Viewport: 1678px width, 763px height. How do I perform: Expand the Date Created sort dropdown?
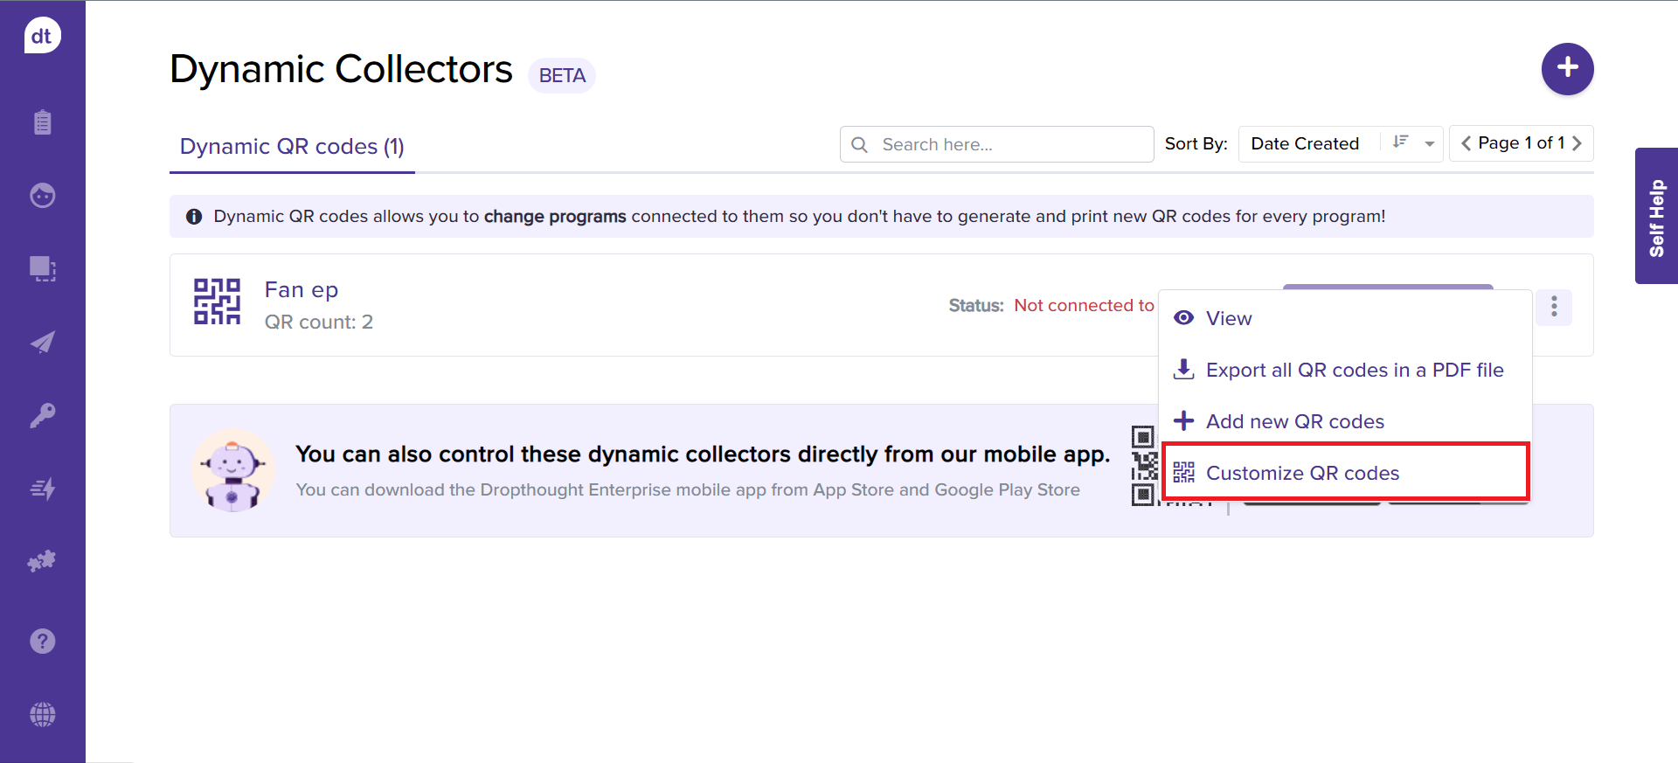pos(1429,143)
